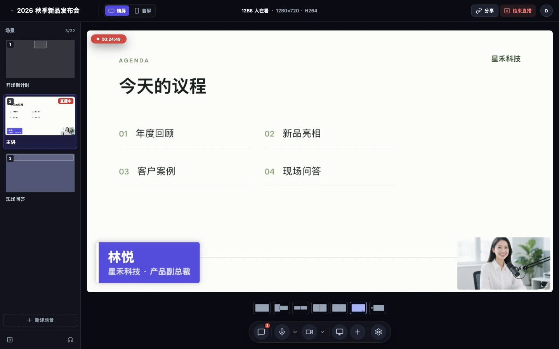Click the 今天的议程 slide heading

[163, 86]
